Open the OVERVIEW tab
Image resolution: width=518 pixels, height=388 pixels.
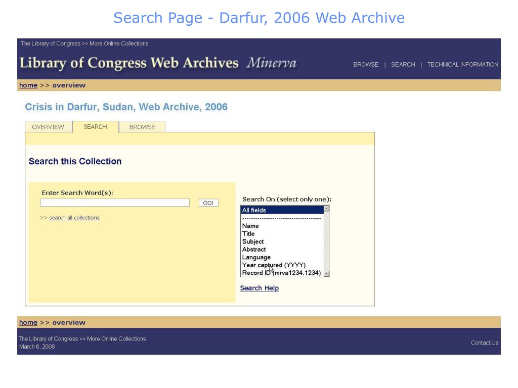[x=48, y=127]
